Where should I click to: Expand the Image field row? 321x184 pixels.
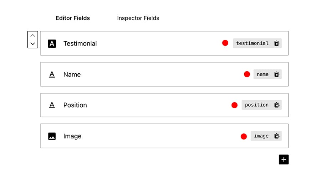click(x=164, y=136)
